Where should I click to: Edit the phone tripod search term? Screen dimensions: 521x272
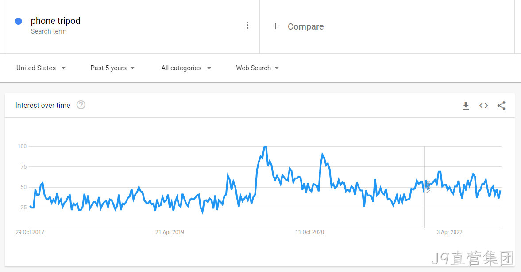55,21
